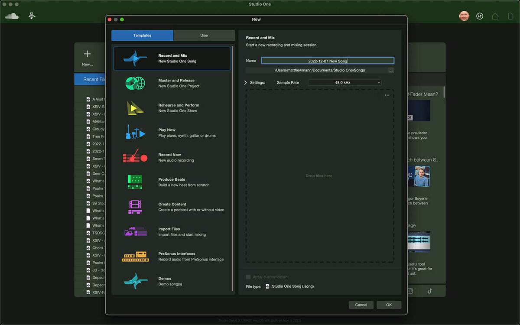Expand the Settings disclosure arrow
This screenshot has height=325, width=520.
[x=246, y=83]
